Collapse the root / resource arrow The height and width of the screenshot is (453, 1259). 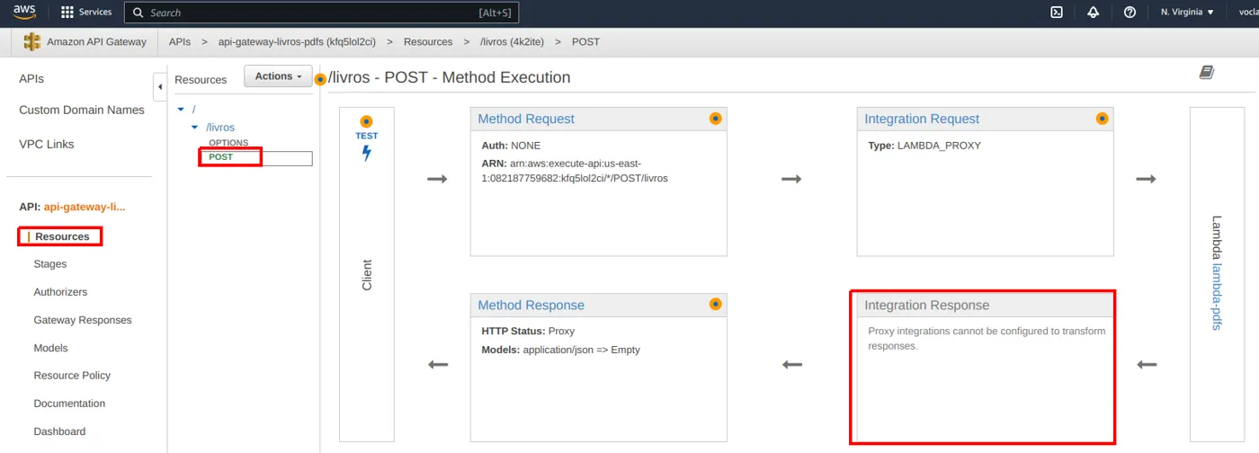click(182, 110)
